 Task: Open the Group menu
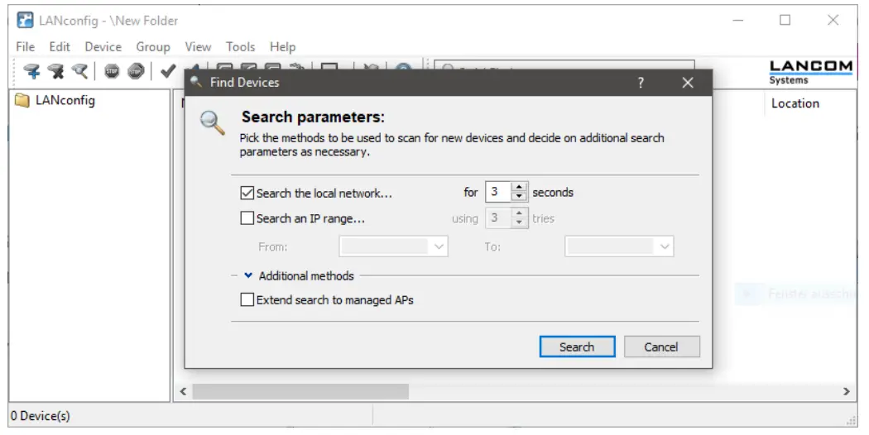(x=153, y=46)
